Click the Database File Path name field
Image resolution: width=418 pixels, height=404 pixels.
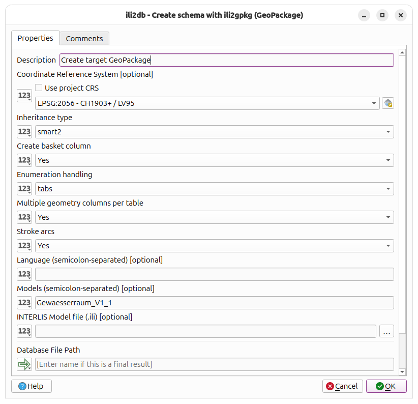(x=214, y=364)
